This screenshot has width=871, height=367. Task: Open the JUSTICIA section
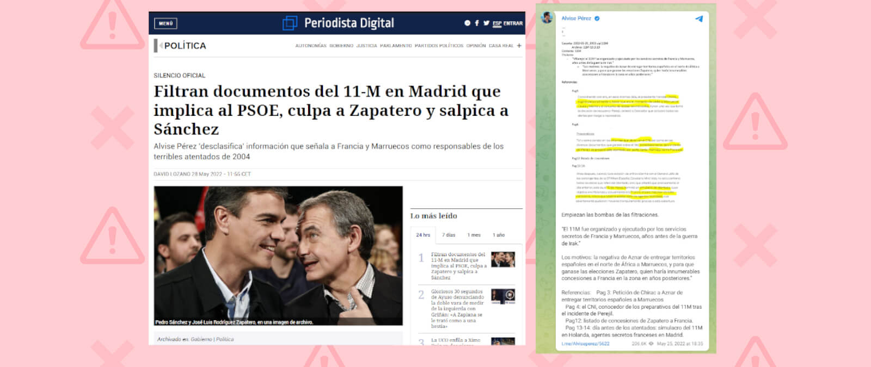(x=366, y=46)
